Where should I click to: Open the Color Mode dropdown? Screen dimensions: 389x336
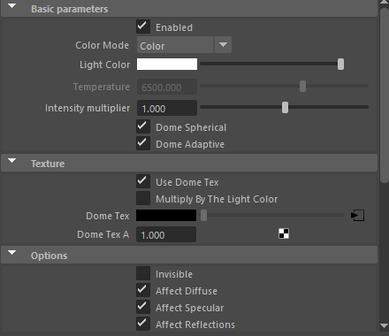(184, 45)
